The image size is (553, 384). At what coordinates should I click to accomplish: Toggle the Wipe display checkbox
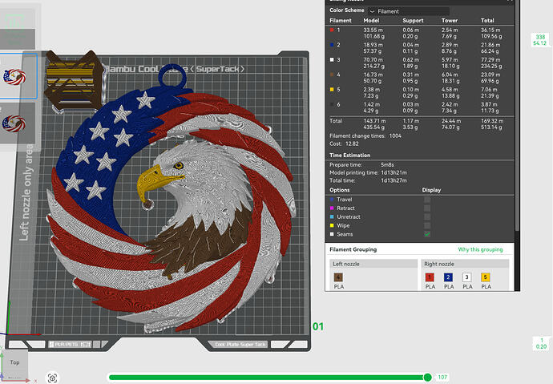point(427,225)
